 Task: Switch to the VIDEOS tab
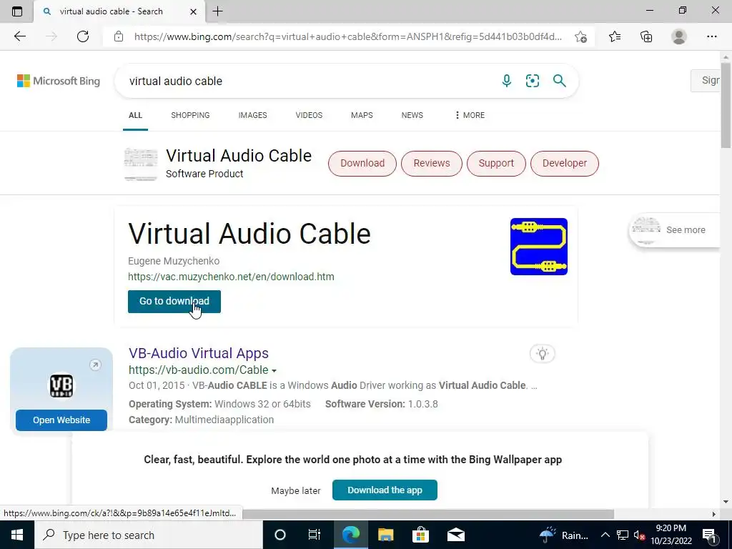pyautogui.click(x=309, y=115)
